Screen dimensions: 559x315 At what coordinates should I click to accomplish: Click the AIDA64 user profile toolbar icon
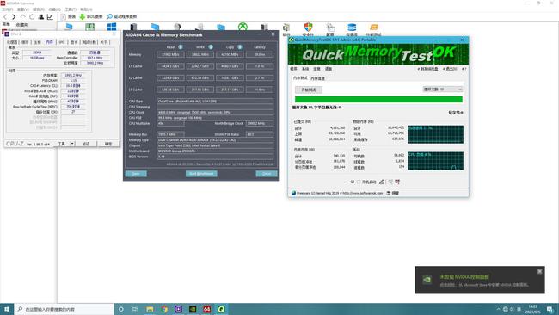click(41, 16)
